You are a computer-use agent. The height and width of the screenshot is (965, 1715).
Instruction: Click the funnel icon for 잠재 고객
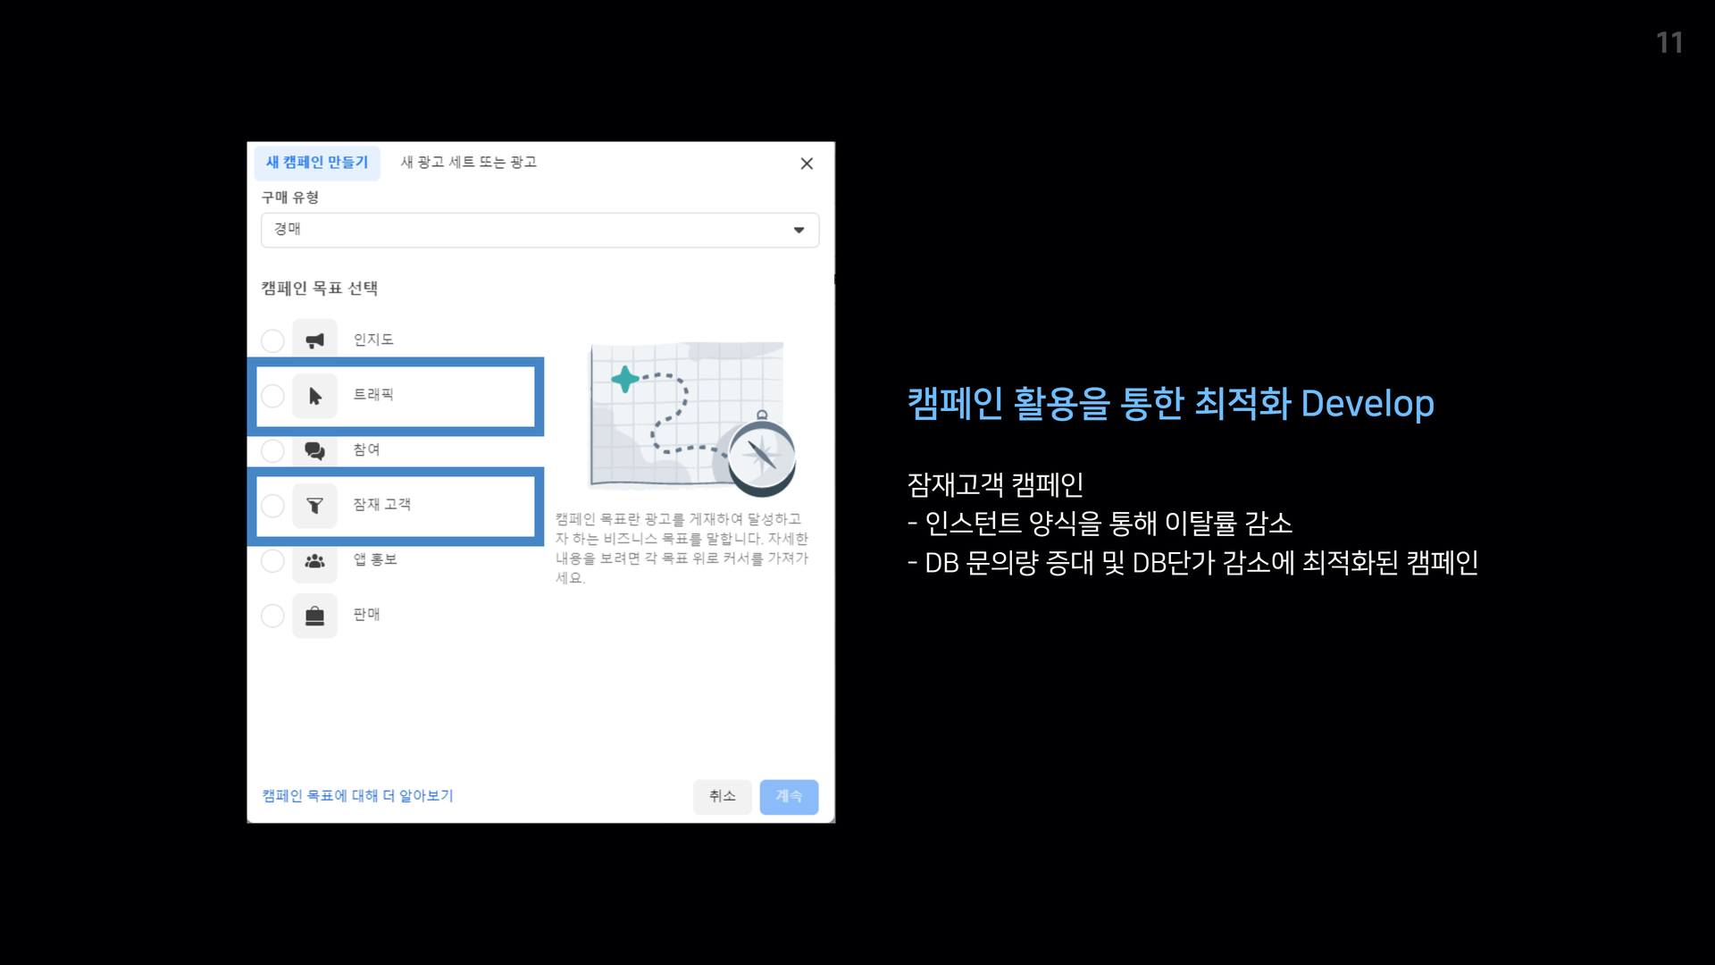(x=314, y=506)
